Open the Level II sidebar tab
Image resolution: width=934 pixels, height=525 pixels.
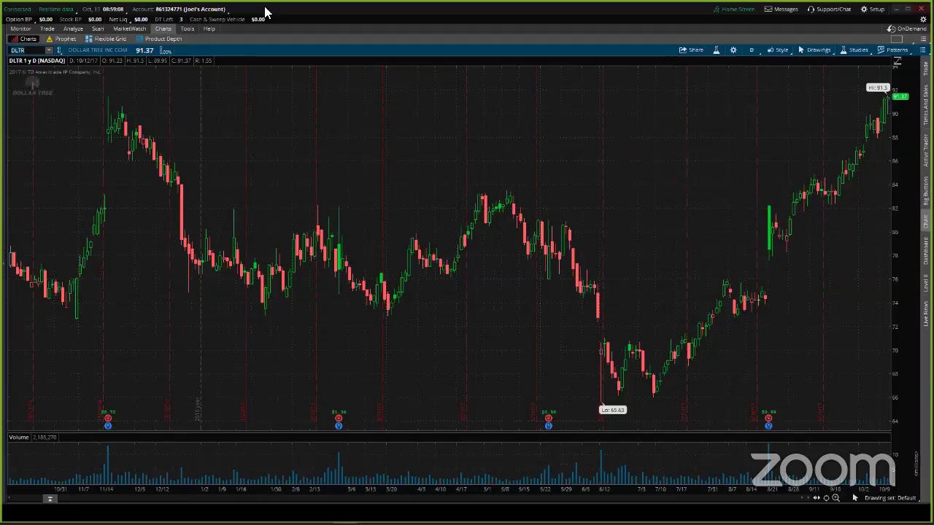coord(926,284)
